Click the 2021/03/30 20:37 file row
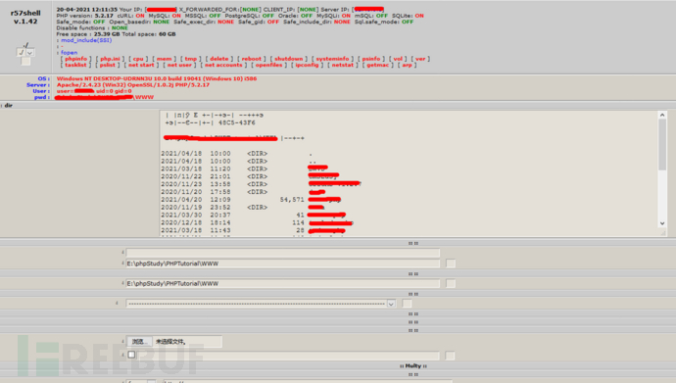This screenshot has height=383, width=676. coord(254,215)
